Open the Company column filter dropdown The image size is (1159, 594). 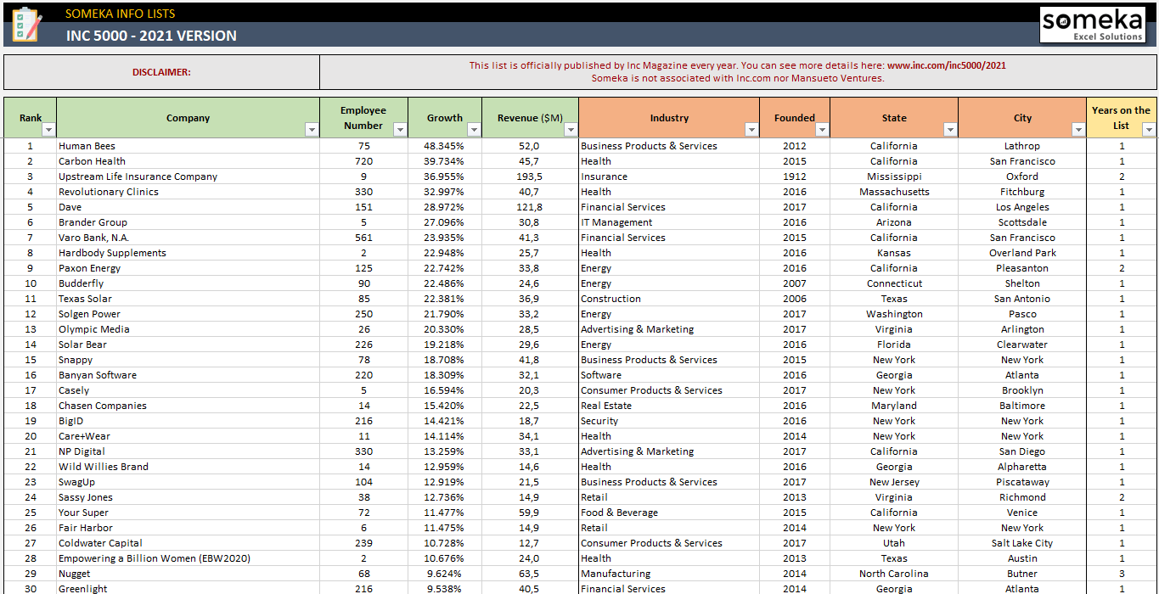pos(312,130)
